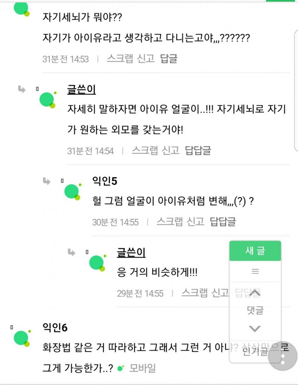Open the hamburger list icon below 새 글

coord(255,271)
